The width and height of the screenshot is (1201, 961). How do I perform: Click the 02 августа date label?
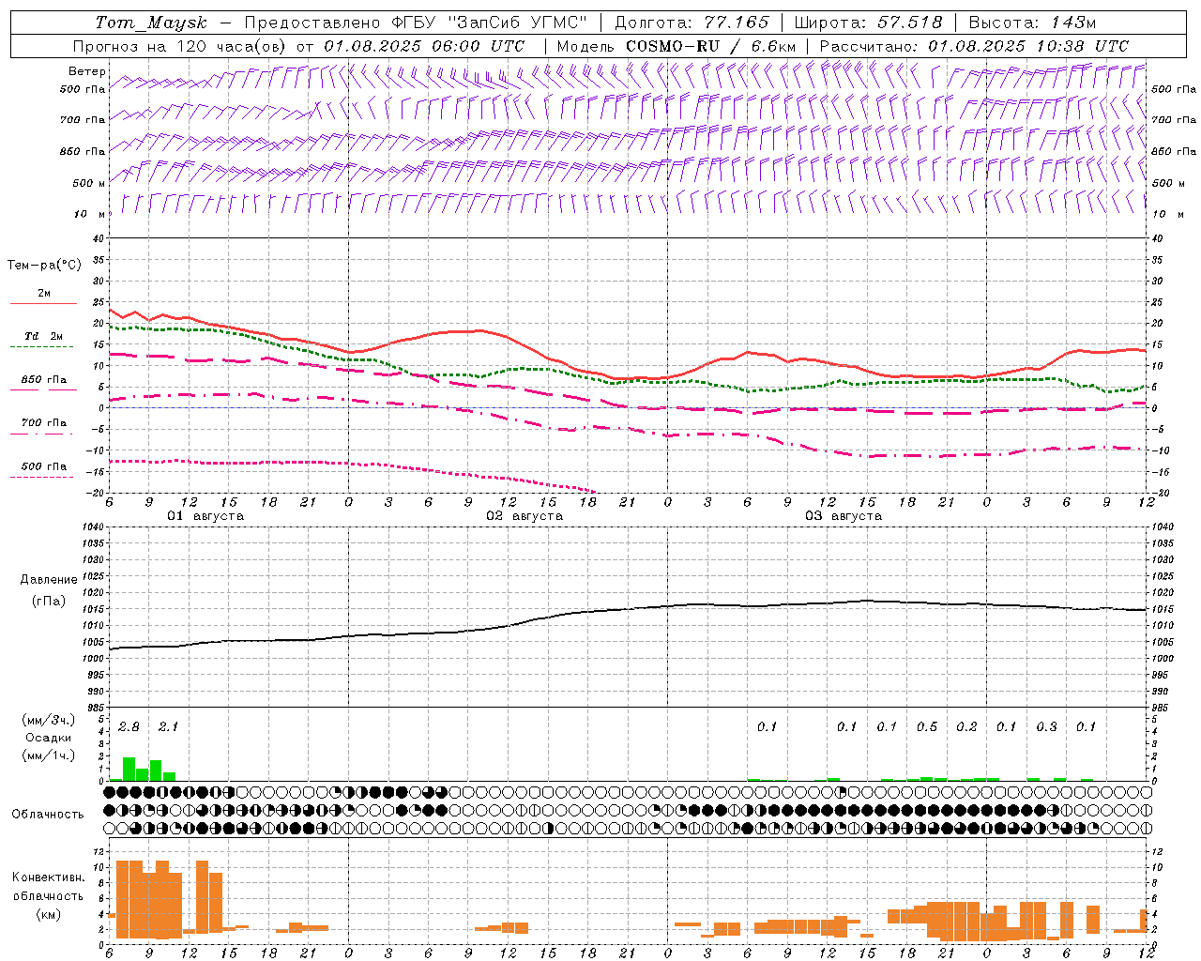[x=524, y=516]
